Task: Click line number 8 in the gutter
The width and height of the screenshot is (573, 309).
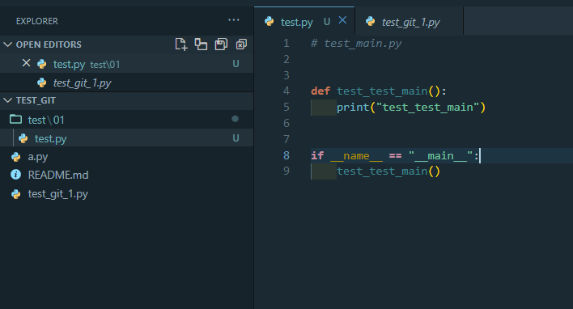Action: tap(286, 155)
